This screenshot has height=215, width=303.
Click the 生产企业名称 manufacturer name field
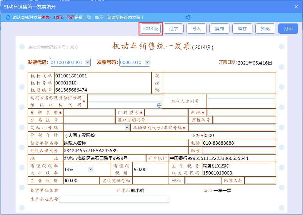coord(115,199)
